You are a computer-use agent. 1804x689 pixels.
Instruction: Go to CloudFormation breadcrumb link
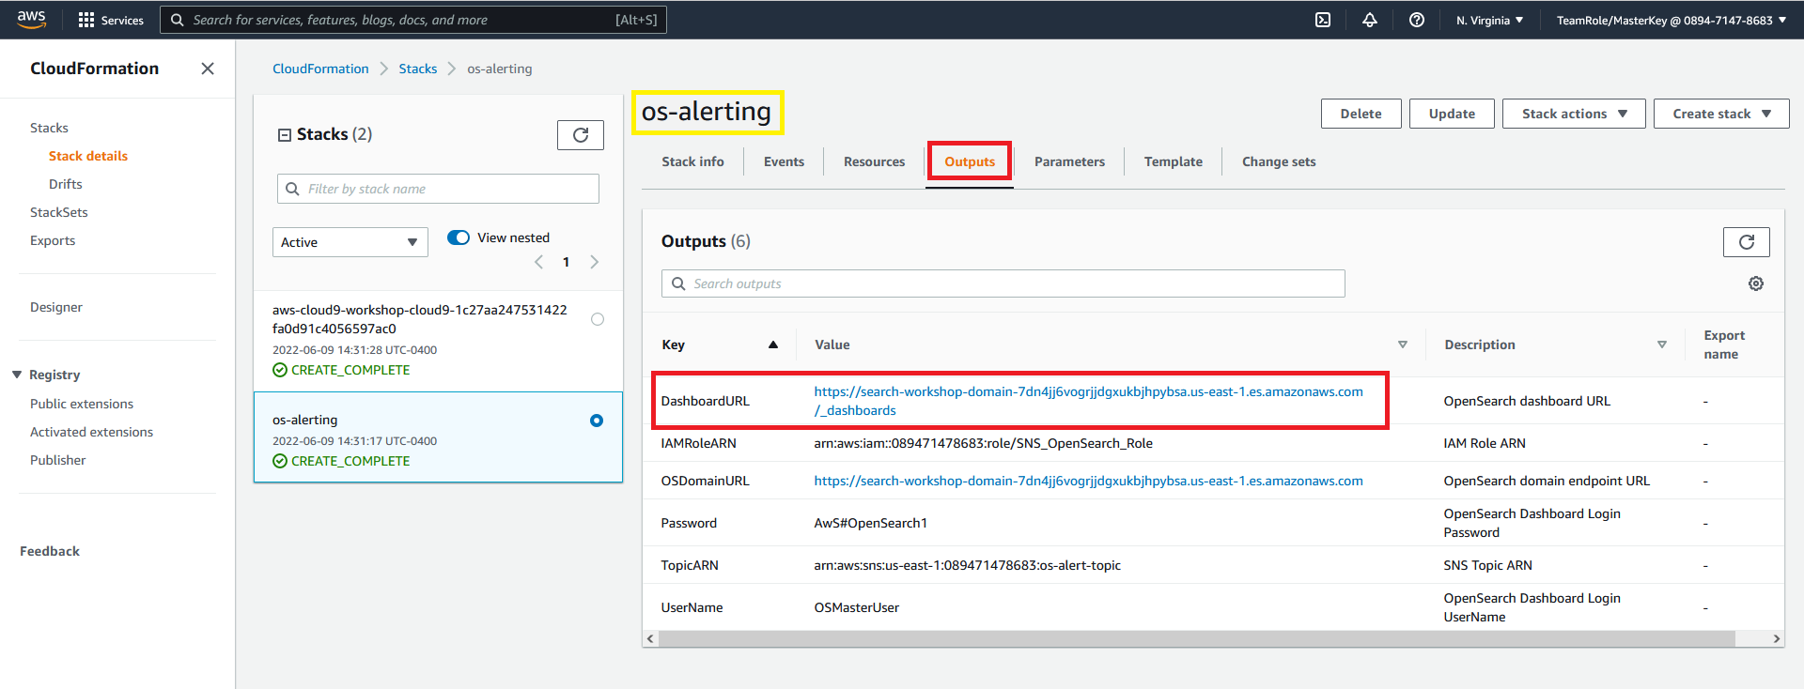coord(320,69)
